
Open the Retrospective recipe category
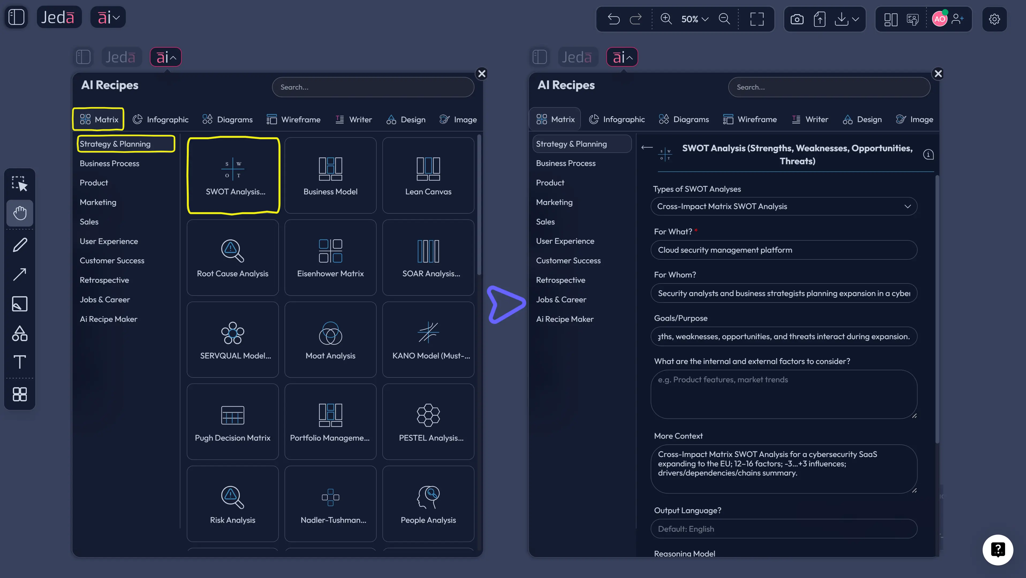[x=104, y=280]
